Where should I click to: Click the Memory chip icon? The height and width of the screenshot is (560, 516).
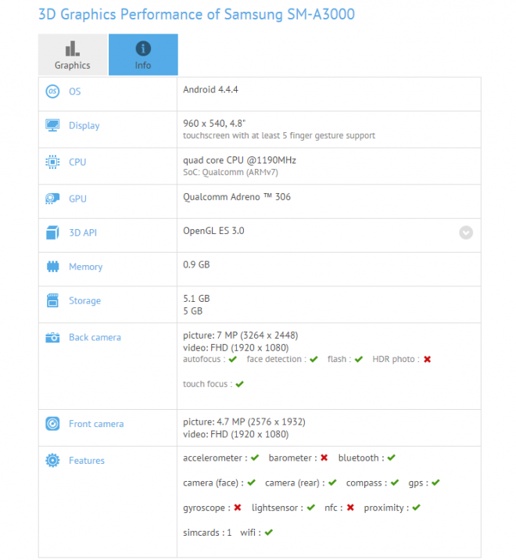53,267
